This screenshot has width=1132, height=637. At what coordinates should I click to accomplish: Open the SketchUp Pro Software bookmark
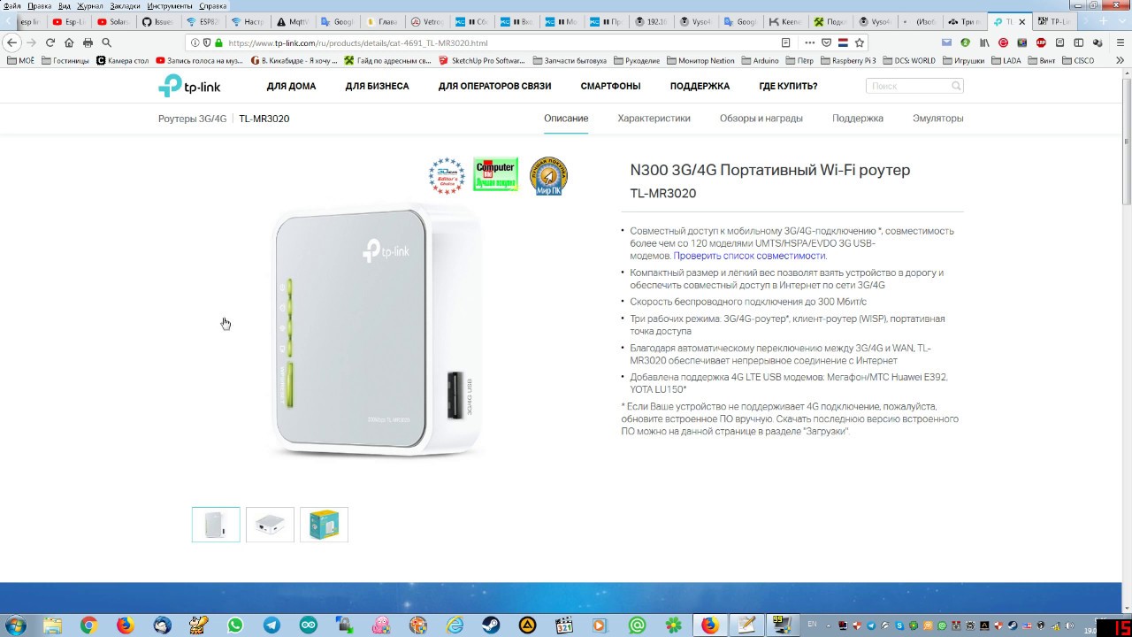[482, 60]
